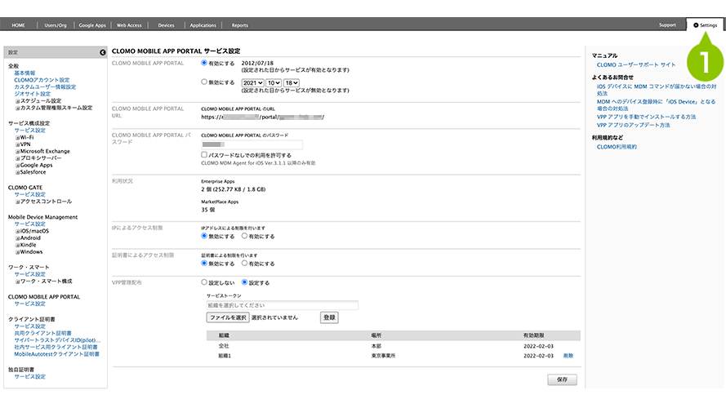The height and width of the screenshot is (408, 726).
Task: Open the month dropdown showing 10
Action: pyautogui.click(x=274, y=82)
